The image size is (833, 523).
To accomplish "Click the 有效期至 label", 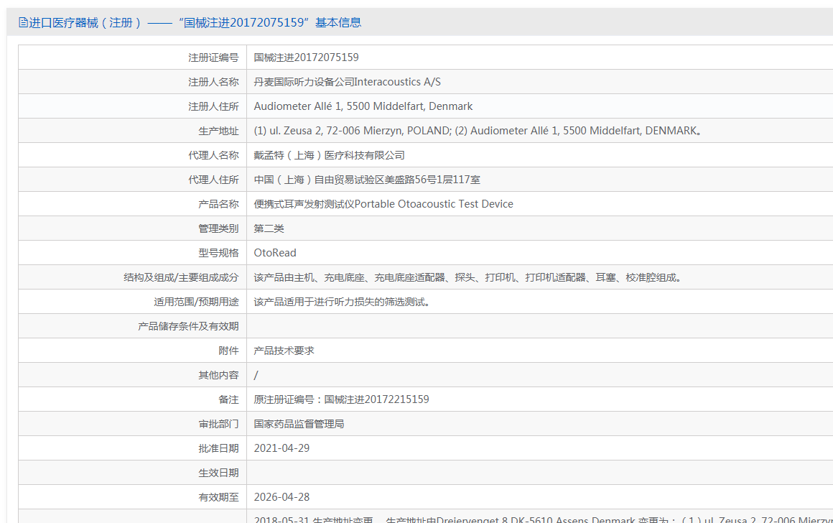I will 218,497.
